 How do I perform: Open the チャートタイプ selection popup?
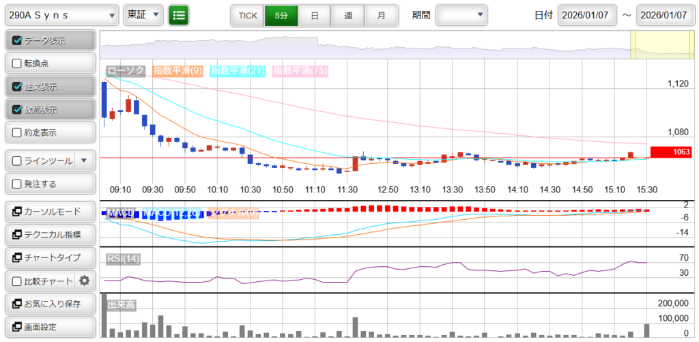(x=49, y=257)
